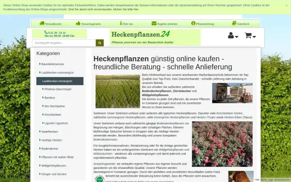This screenshot has width=291, height=182.
Task: Select the highlighted Laubhecken-immergrün category
Action: coord(60,81)
